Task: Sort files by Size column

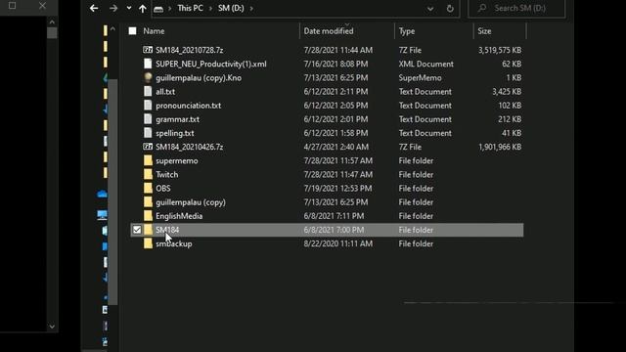Action: tap(484, 31)
